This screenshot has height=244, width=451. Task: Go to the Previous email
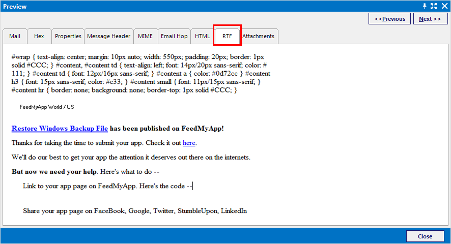point(389,19)
